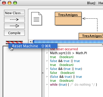Click prompt arrow beside Math.sqrt line
Image resolution: width=103 pixels, height=97 pixels.
(x=47, y=53)
